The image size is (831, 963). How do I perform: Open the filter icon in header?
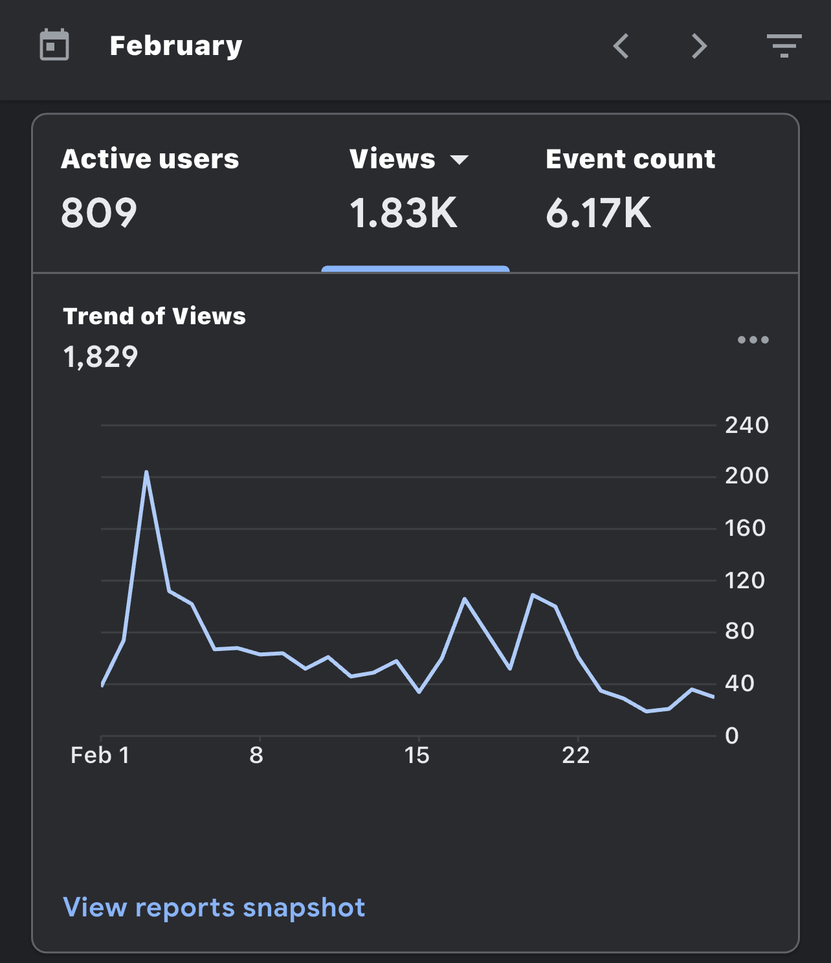coord(784,46)
